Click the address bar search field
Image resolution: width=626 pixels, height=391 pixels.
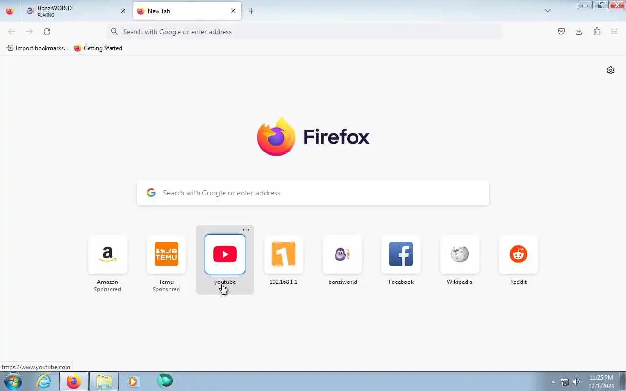tap(304, 32)
